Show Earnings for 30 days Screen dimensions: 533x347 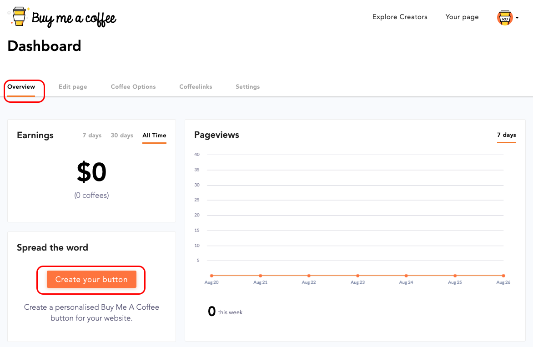click(122, 135)
